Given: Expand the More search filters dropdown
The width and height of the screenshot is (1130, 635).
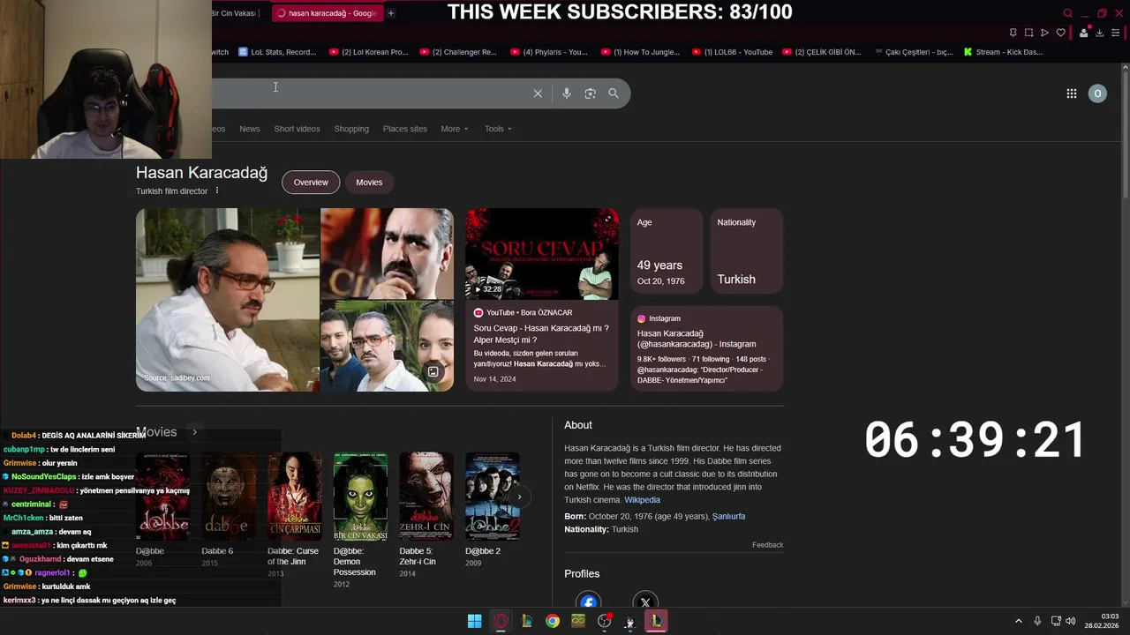Looking at the screenshot, I should point(455,129).
